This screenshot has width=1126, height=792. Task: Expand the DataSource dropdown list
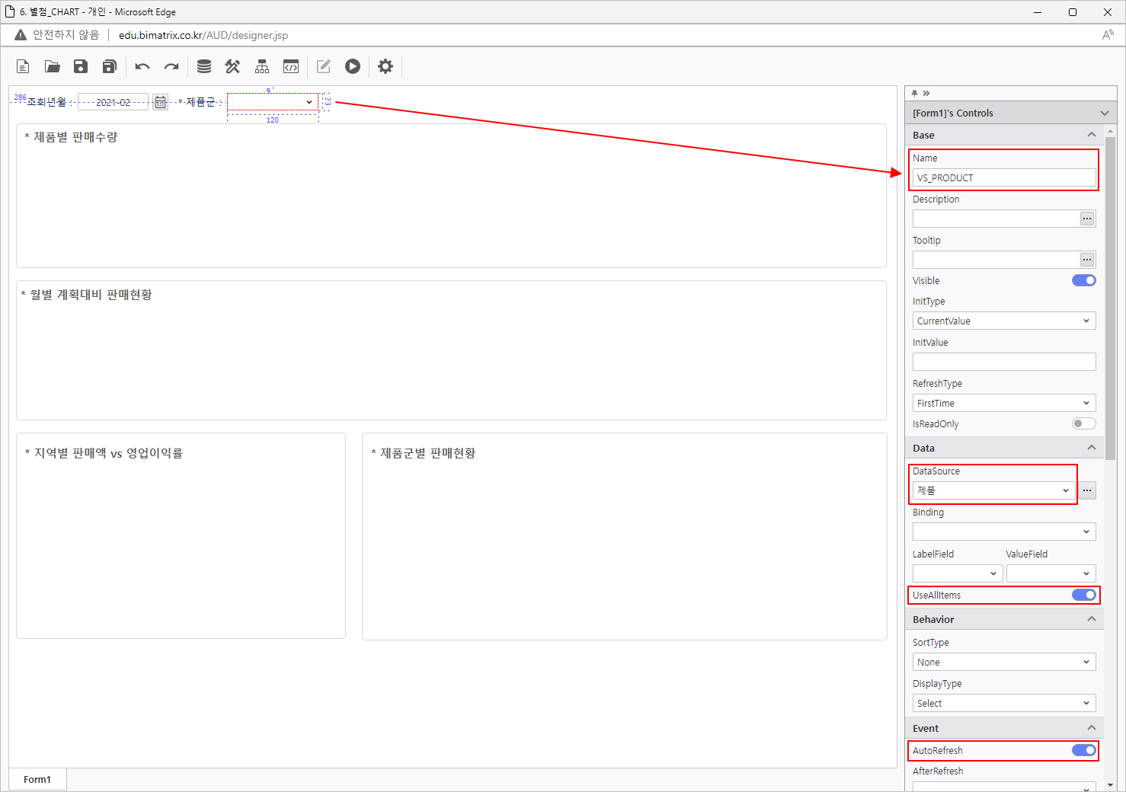click(993, 490)
